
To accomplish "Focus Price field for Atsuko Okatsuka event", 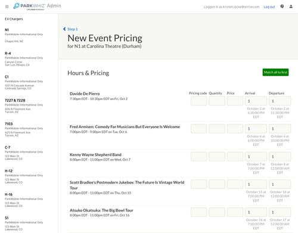I will pyautogui.click(x=235, y=212).
